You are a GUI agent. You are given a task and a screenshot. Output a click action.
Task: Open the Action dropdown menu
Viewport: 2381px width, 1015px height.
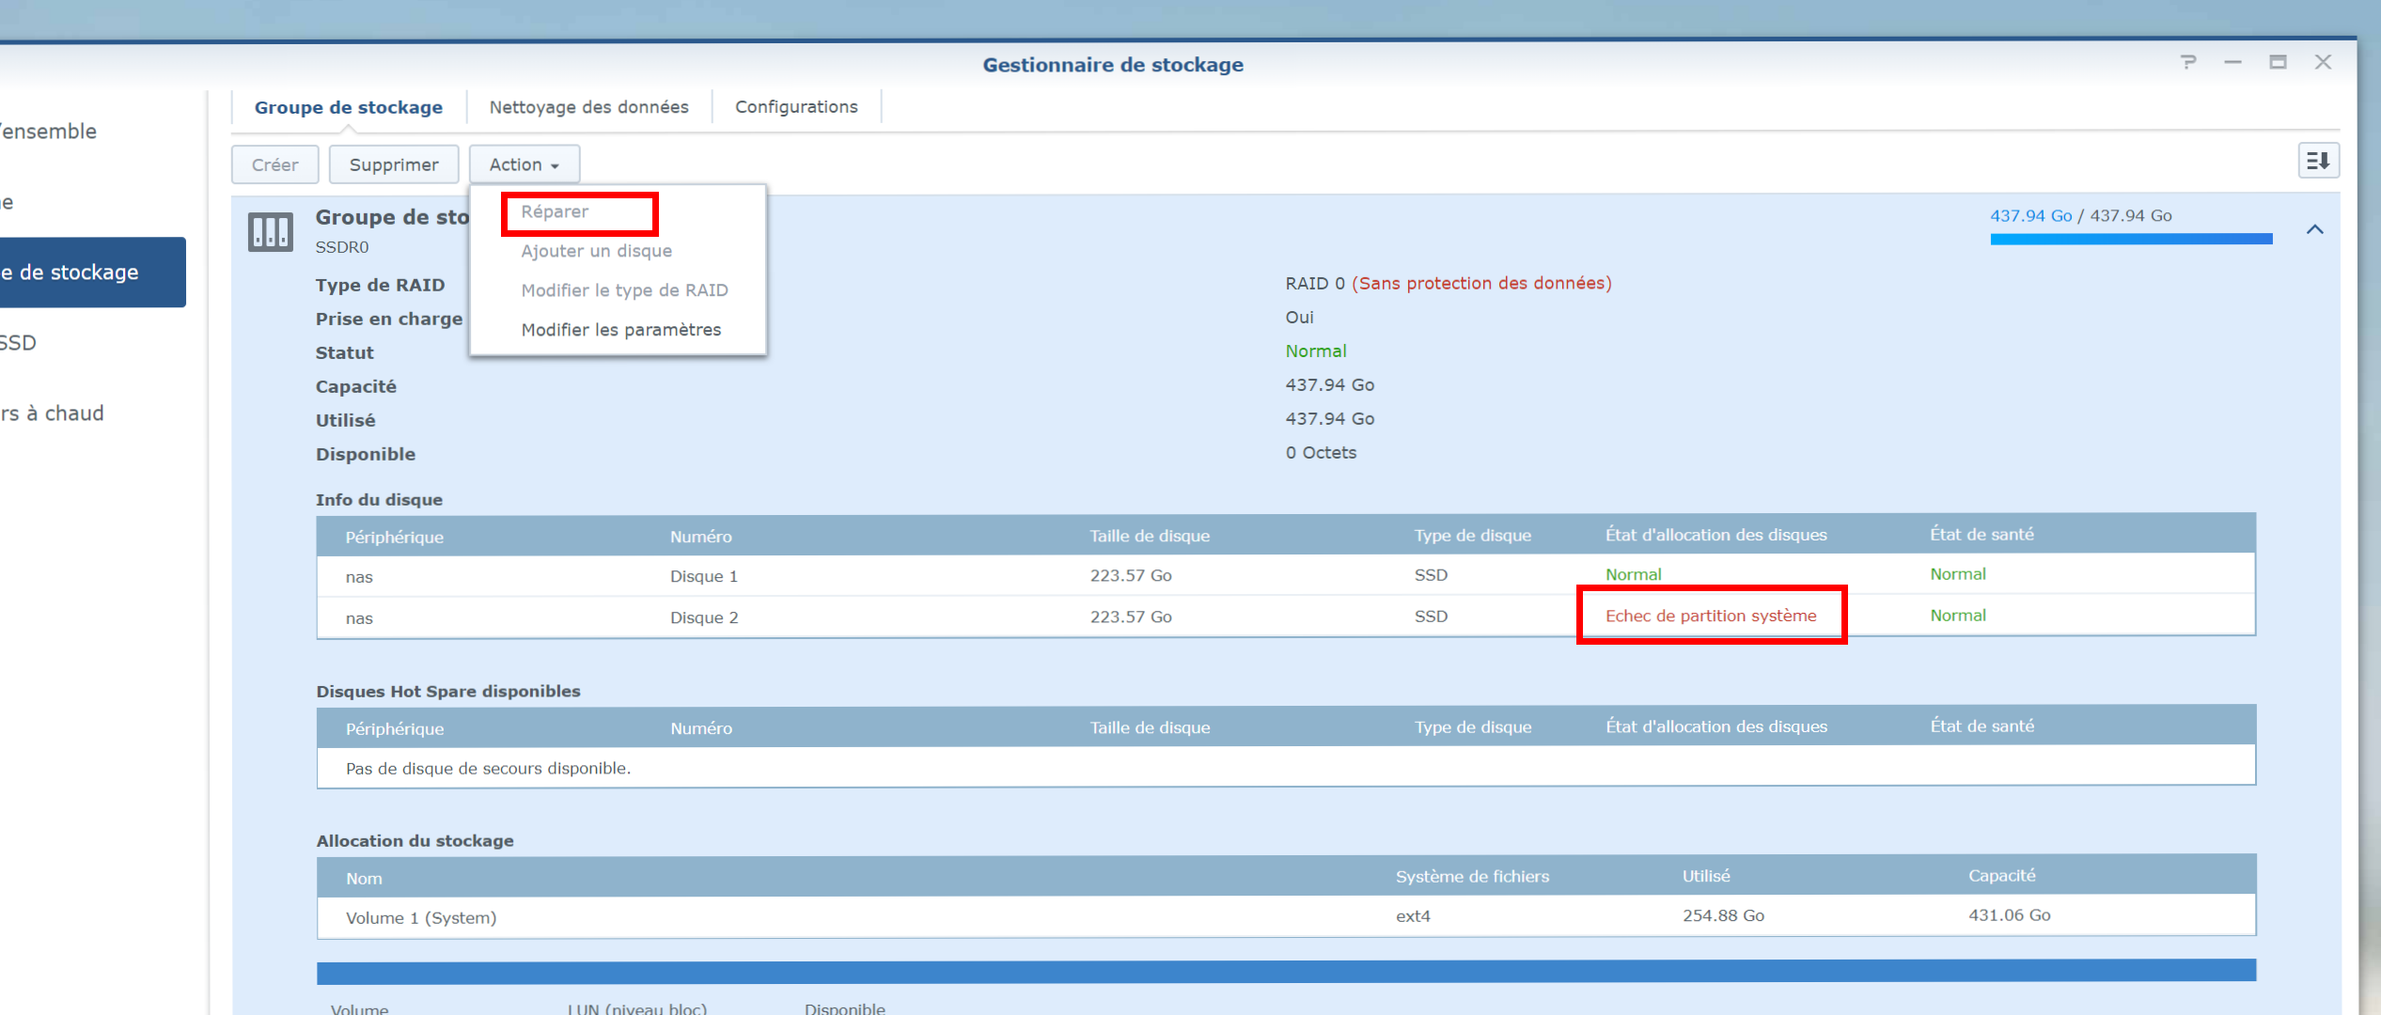524,164
